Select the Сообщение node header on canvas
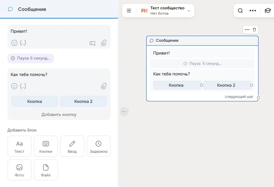 (x=202, y=41)
